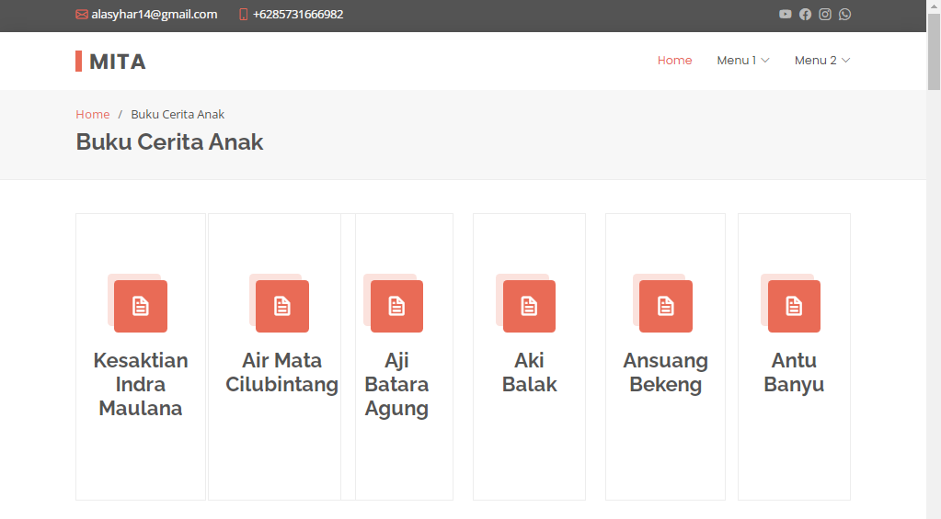Click document icon above Aki Balak

coord(529,306)
